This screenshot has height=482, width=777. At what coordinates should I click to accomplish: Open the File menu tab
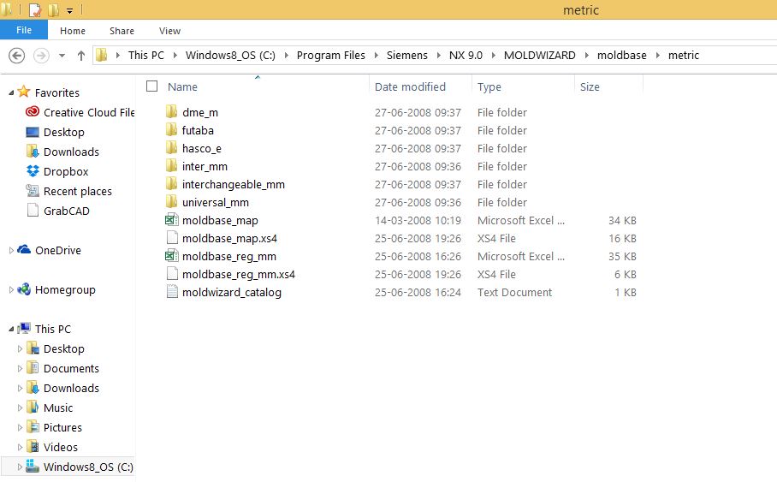(24, 30)
